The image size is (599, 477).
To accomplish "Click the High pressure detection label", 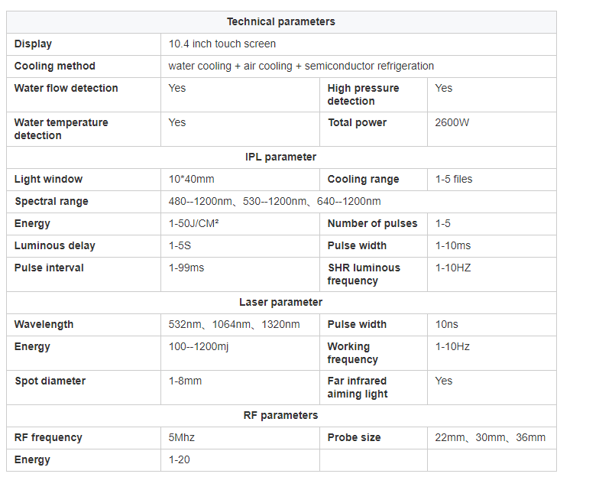I will pyautogui.click(x=364, y=95).
